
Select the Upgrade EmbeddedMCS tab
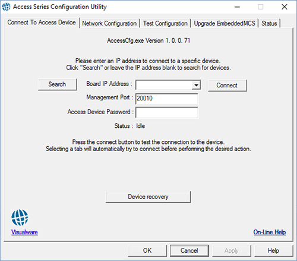click(225, 23)
